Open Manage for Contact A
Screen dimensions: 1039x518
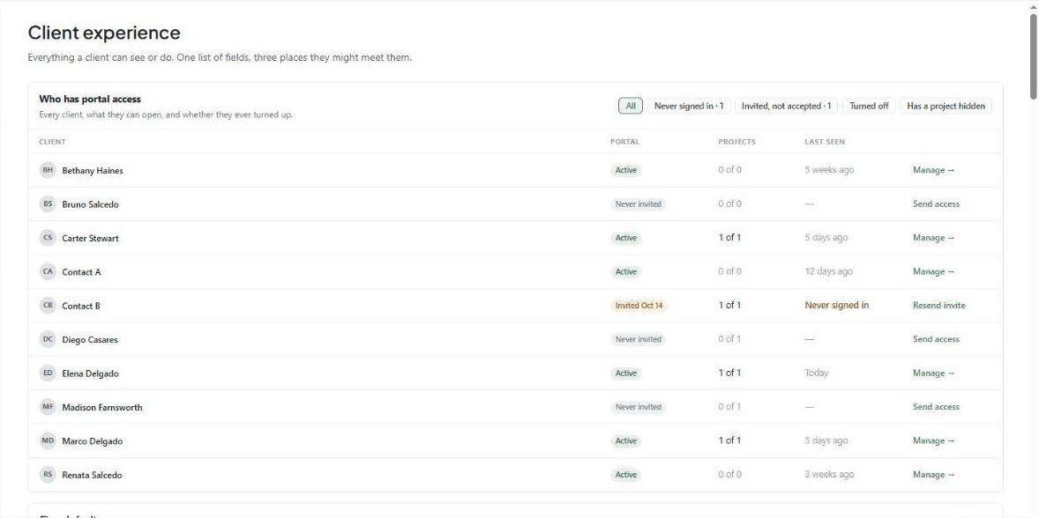click(x=934, y=271)
